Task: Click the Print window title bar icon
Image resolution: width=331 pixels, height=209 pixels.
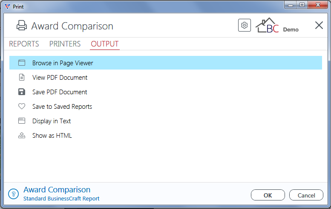Action: tap(7, 7)
